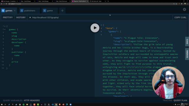Close the games query tab
Screen dimensions: 189x106
point(15,11)
